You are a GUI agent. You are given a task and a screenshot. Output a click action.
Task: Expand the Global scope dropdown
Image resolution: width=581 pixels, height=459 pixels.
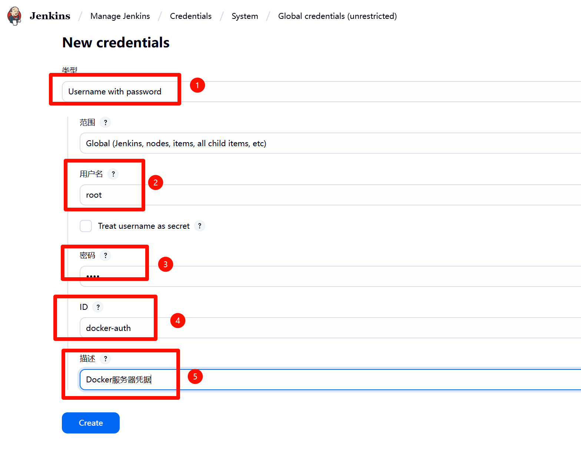330,143
